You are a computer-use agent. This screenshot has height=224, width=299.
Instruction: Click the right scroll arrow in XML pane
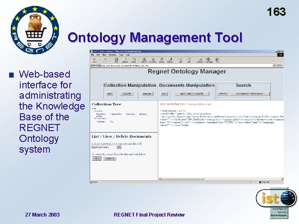click(282, 179)
